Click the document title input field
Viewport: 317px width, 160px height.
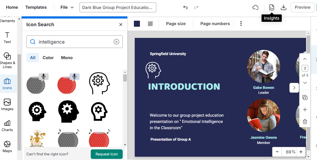click(118, 7)
